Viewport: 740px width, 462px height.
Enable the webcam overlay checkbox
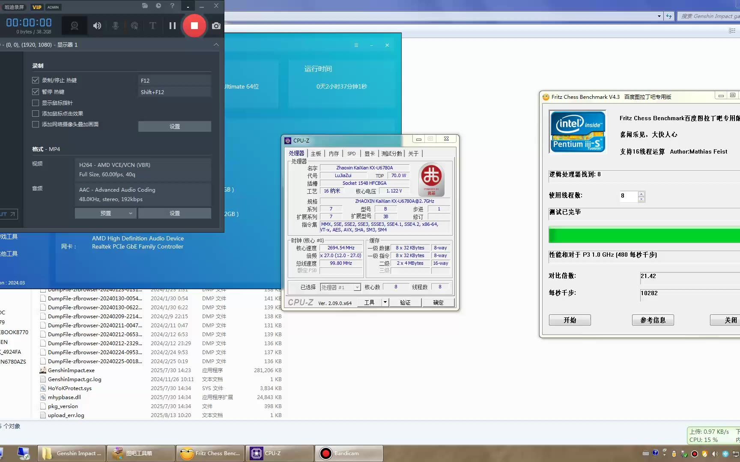[x=36, y=124]
